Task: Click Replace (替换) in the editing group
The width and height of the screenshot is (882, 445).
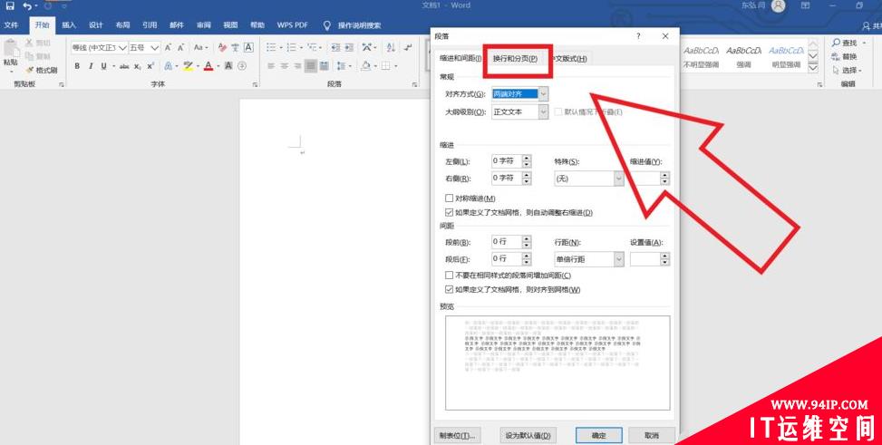Action: coord(845,57)
